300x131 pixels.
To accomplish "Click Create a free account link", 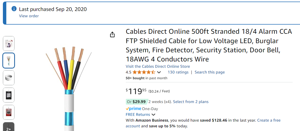I will coord(203,123).
